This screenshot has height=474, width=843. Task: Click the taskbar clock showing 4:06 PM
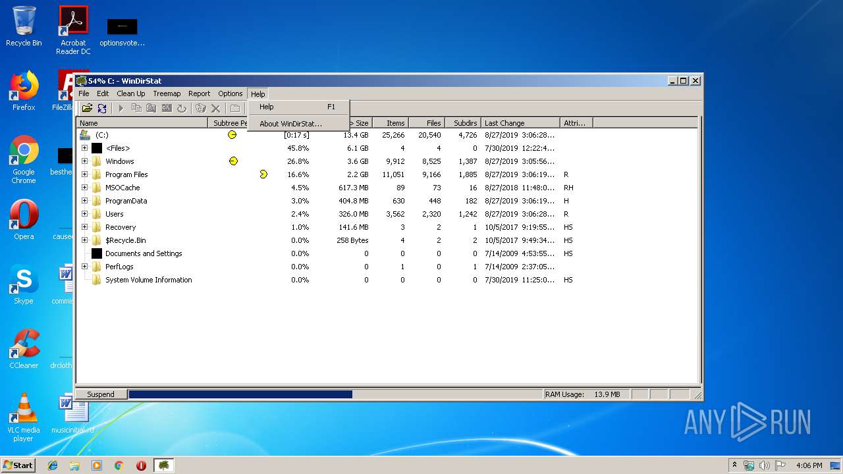(809, 465)
